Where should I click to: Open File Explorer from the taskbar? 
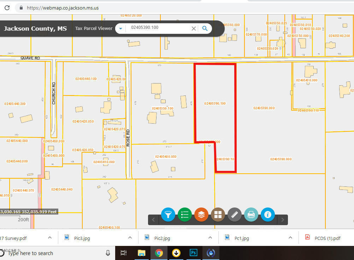coord(142,253)
